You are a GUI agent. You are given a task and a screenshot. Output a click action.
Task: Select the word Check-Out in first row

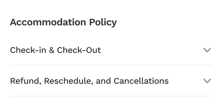(x=79, y=50)
